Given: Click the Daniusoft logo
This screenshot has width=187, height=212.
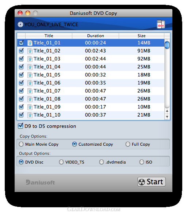Looking at the screenshot, I should [x=40, y=182].
